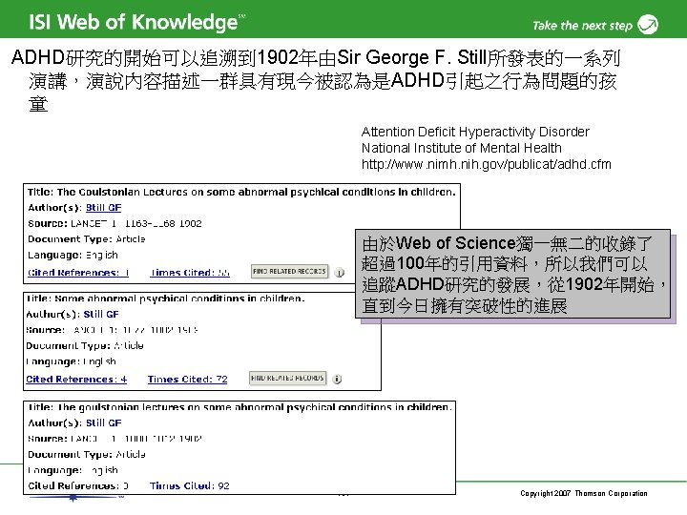The height and width of the screenshot is (515, 687).
Task: Click Source LANCET 1163 line in first record
Action: [114, 223]
